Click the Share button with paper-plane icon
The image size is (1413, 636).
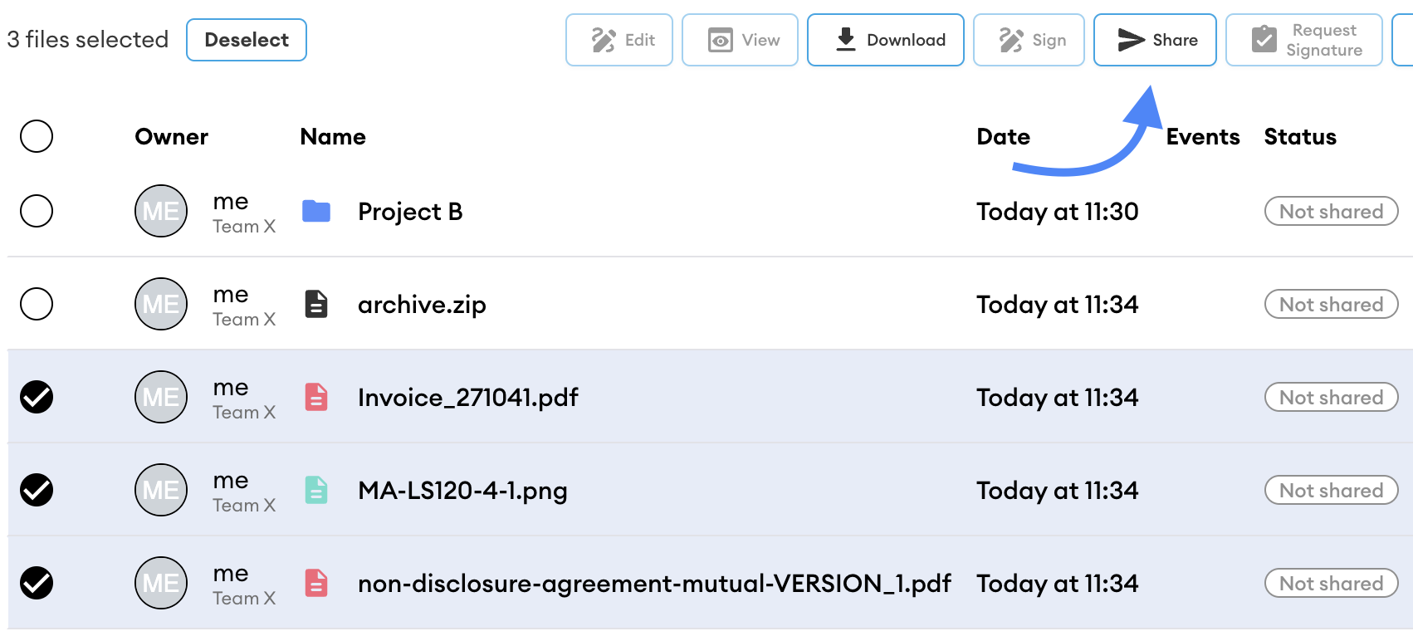point(1155,40)
